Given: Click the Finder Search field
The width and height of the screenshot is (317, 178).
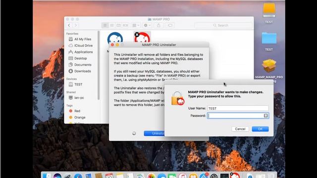Looking at the screenshot, I should tap(223, 25).
